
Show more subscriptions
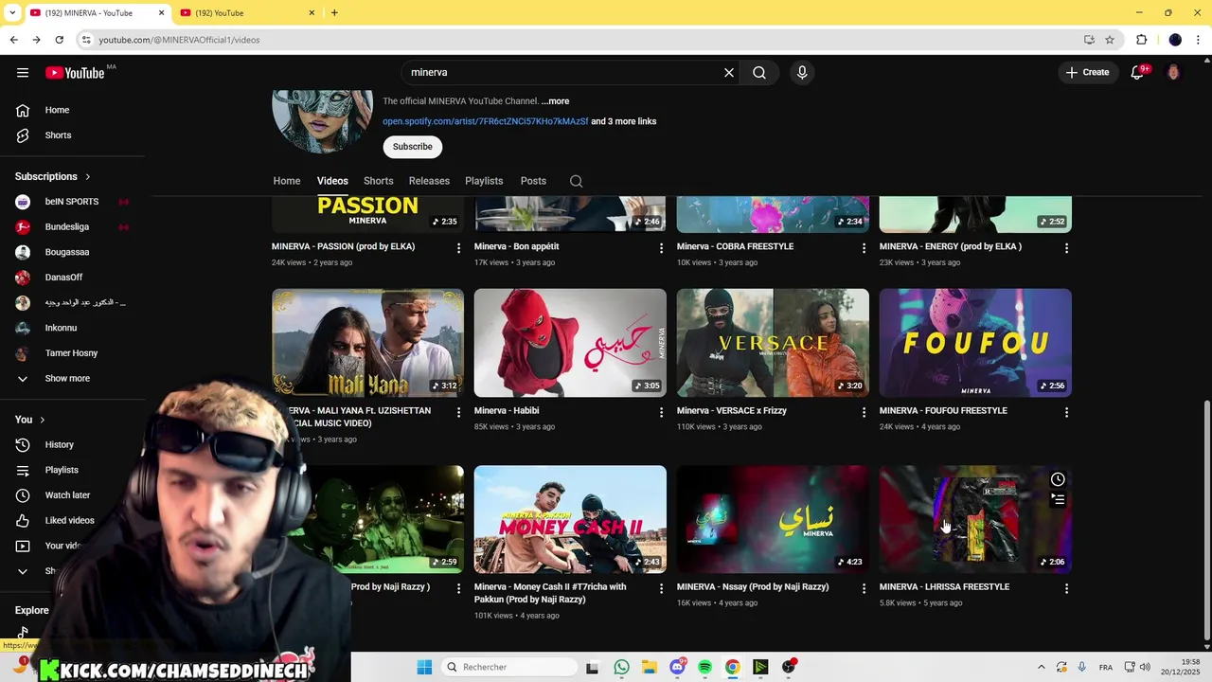point(66,378)
